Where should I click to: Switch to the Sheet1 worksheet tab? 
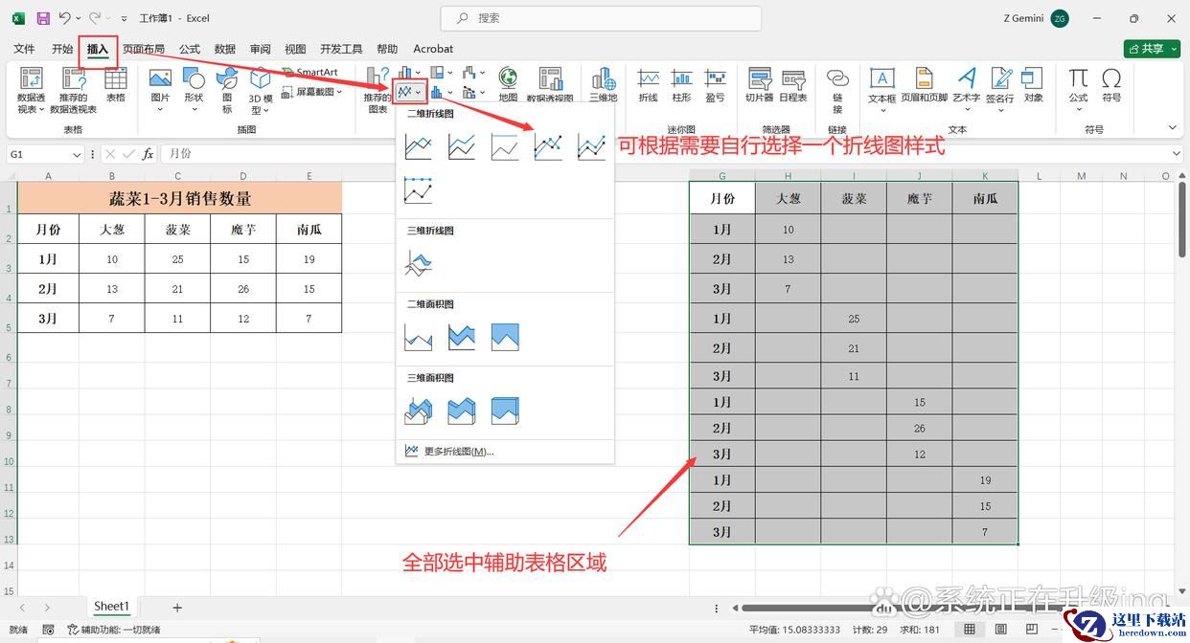[110, 607]
